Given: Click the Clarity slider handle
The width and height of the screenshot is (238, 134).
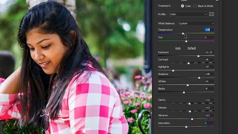Looking at the screenshot, I should click(189, 103).
